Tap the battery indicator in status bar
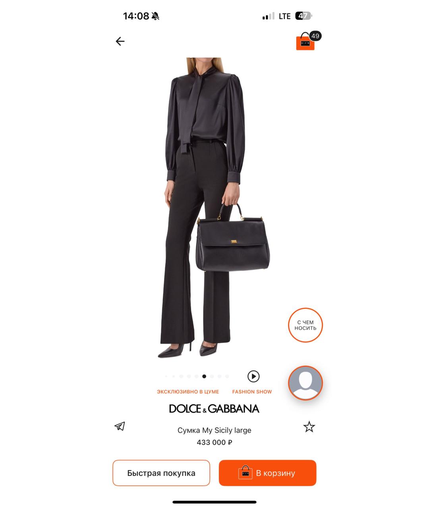The width and height of the screenshot is (429, 508). point(304,16)
